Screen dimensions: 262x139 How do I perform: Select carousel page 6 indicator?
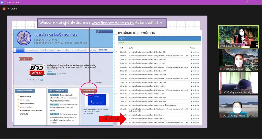[x=41, y=80]
